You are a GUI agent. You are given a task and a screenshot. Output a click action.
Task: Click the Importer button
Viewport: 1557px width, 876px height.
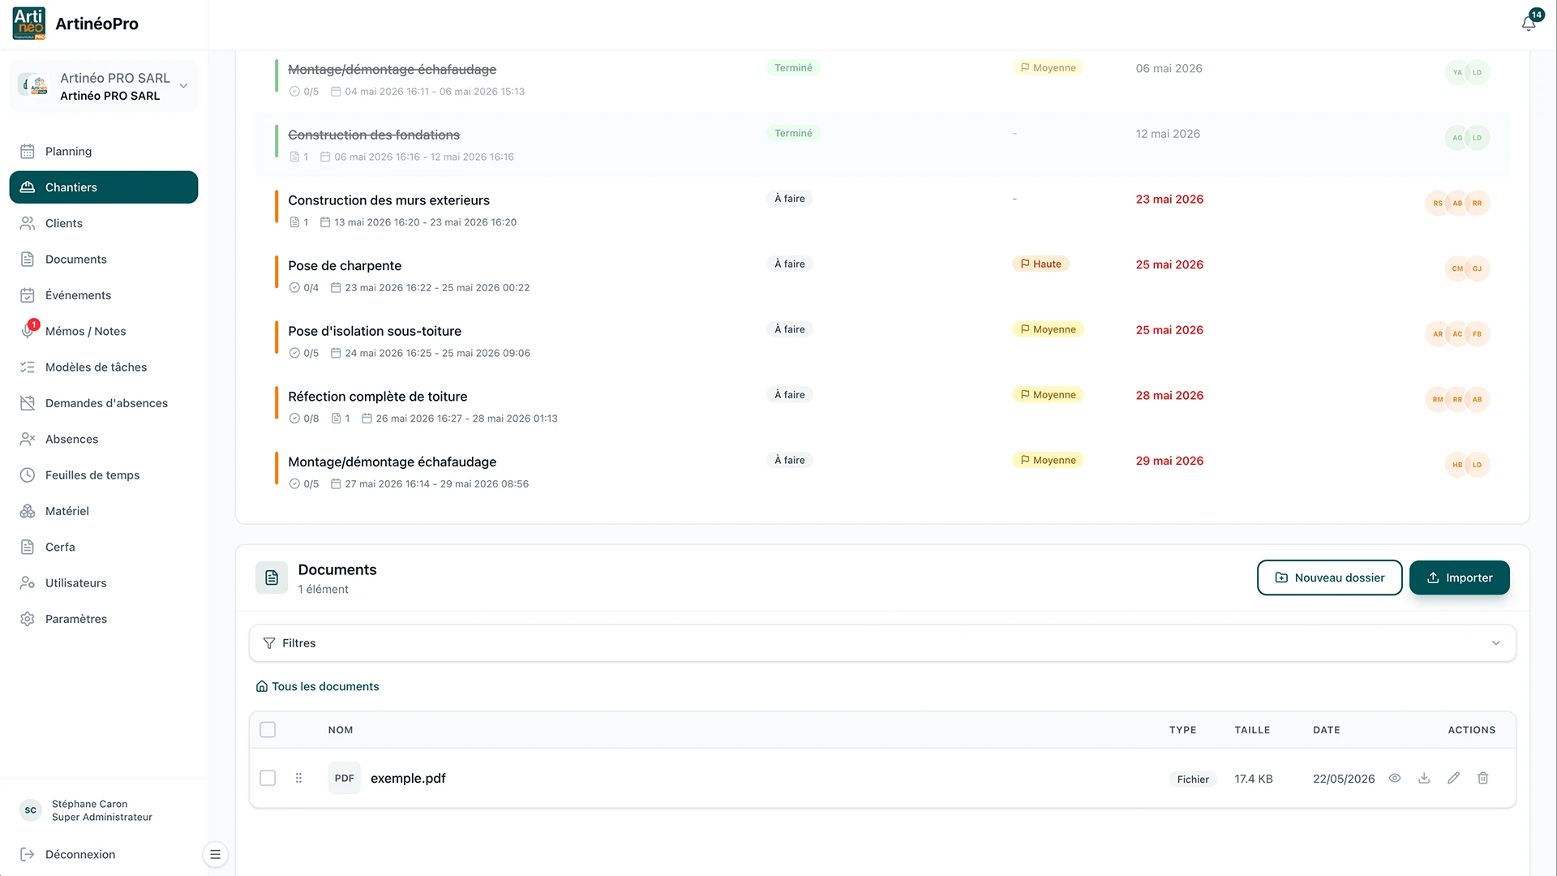[1459, 578]
